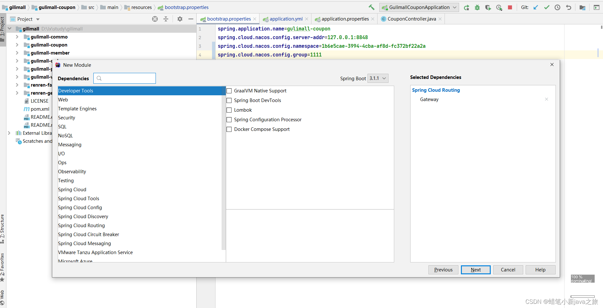Open Help for New Module dialog
The width and height of the screenshot is (603, 308).
[x=540, y=270]
